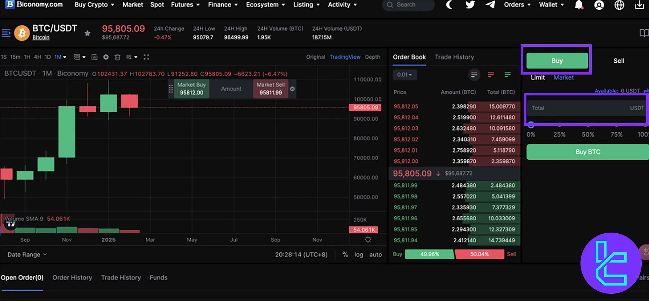Select the Order Book tab

point(409,57)
